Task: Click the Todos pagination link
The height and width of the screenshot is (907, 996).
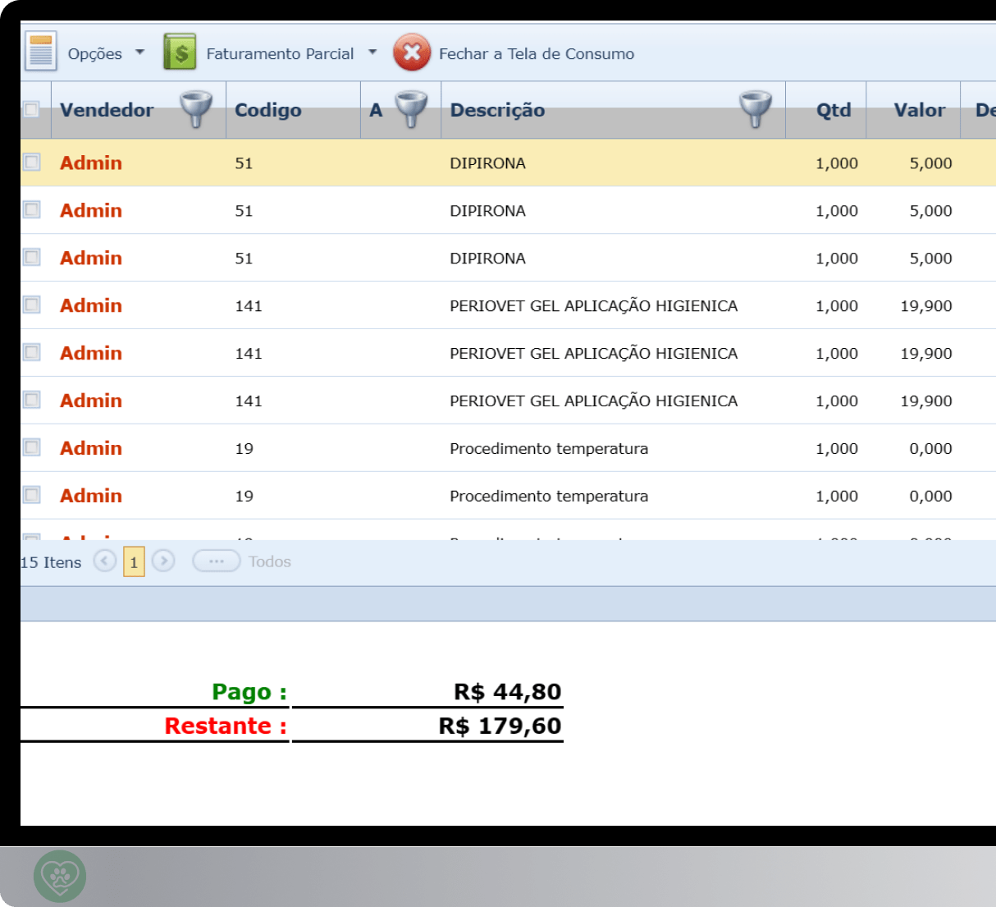Action: (270, 561)
